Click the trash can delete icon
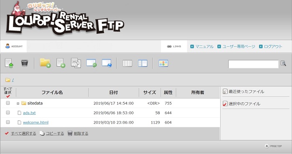Screen dimensions: 292x154 25,63
